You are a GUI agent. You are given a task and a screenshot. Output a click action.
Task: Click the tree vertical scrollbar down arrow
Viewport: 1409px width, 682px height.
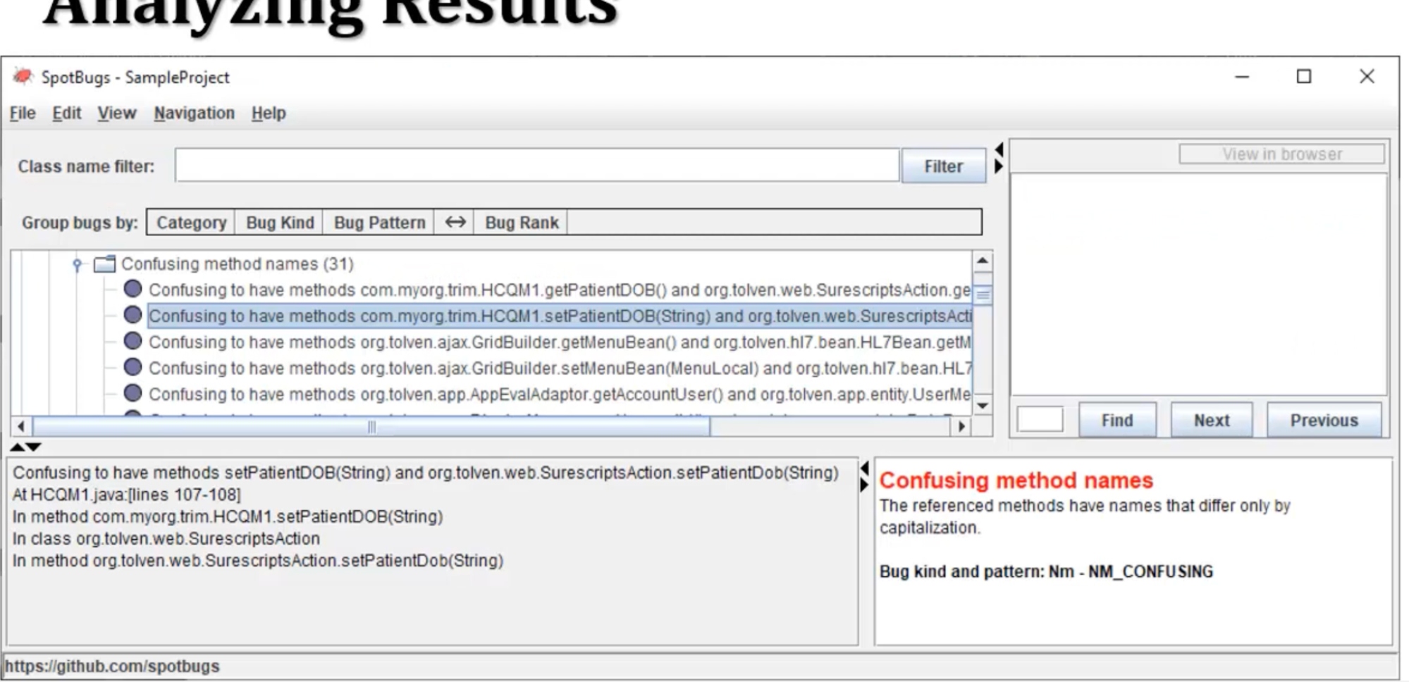pyautogui.click(x=983, y=405)
